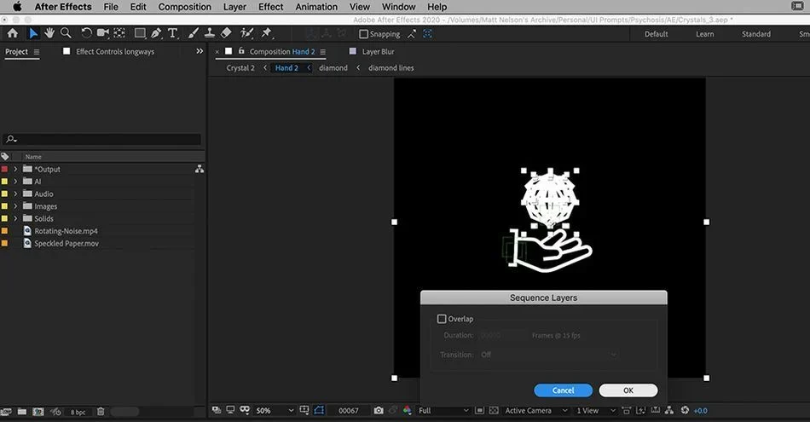
Task: Open the Composition menu
Action: [184, 7]
